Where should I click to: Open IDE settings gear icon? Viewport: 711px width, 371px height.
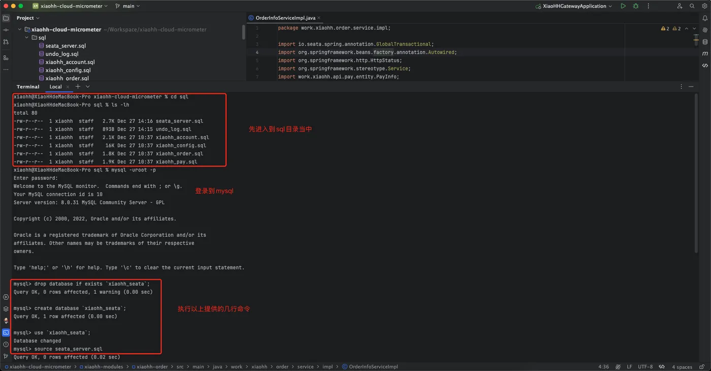705,6
